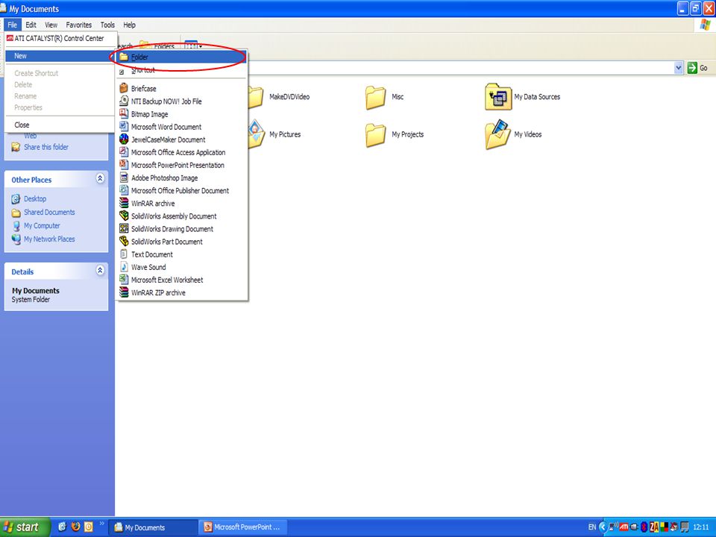The height and width of the screenshot is (537, 716).
Task: Click the WinRAR ZIP archive icon
Action: 123,292
